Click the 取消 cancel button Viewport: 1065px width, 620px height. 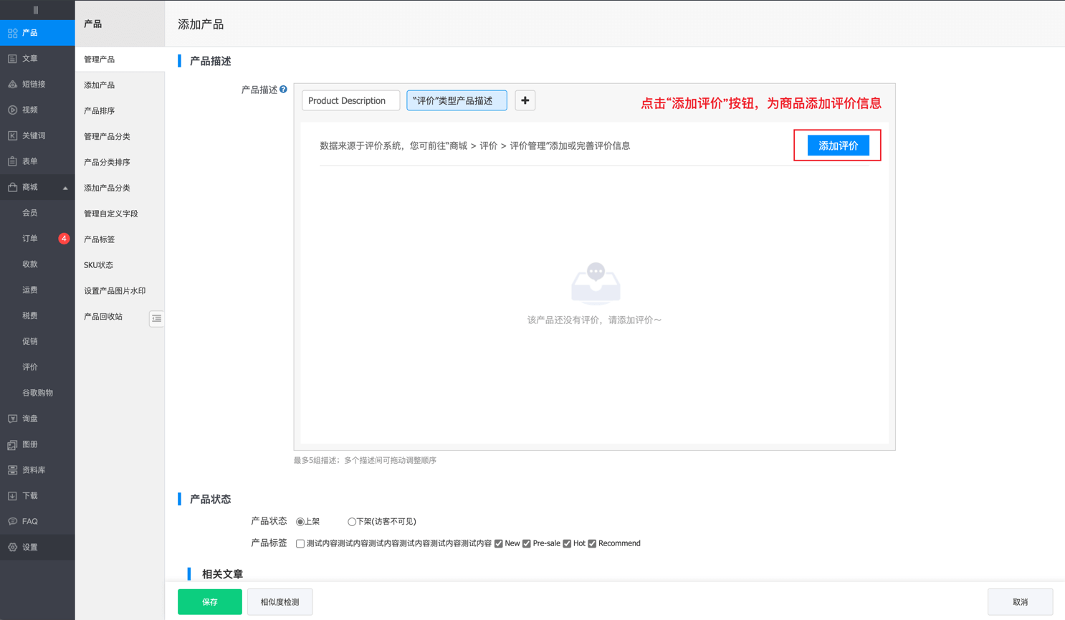pyautogui.click(x=1020, y=602)
